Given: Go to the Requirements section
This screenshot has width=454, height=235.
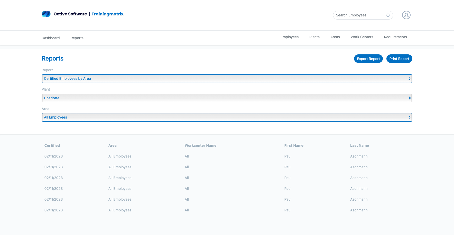Looking at the screenshot, I should pos(395,37).
